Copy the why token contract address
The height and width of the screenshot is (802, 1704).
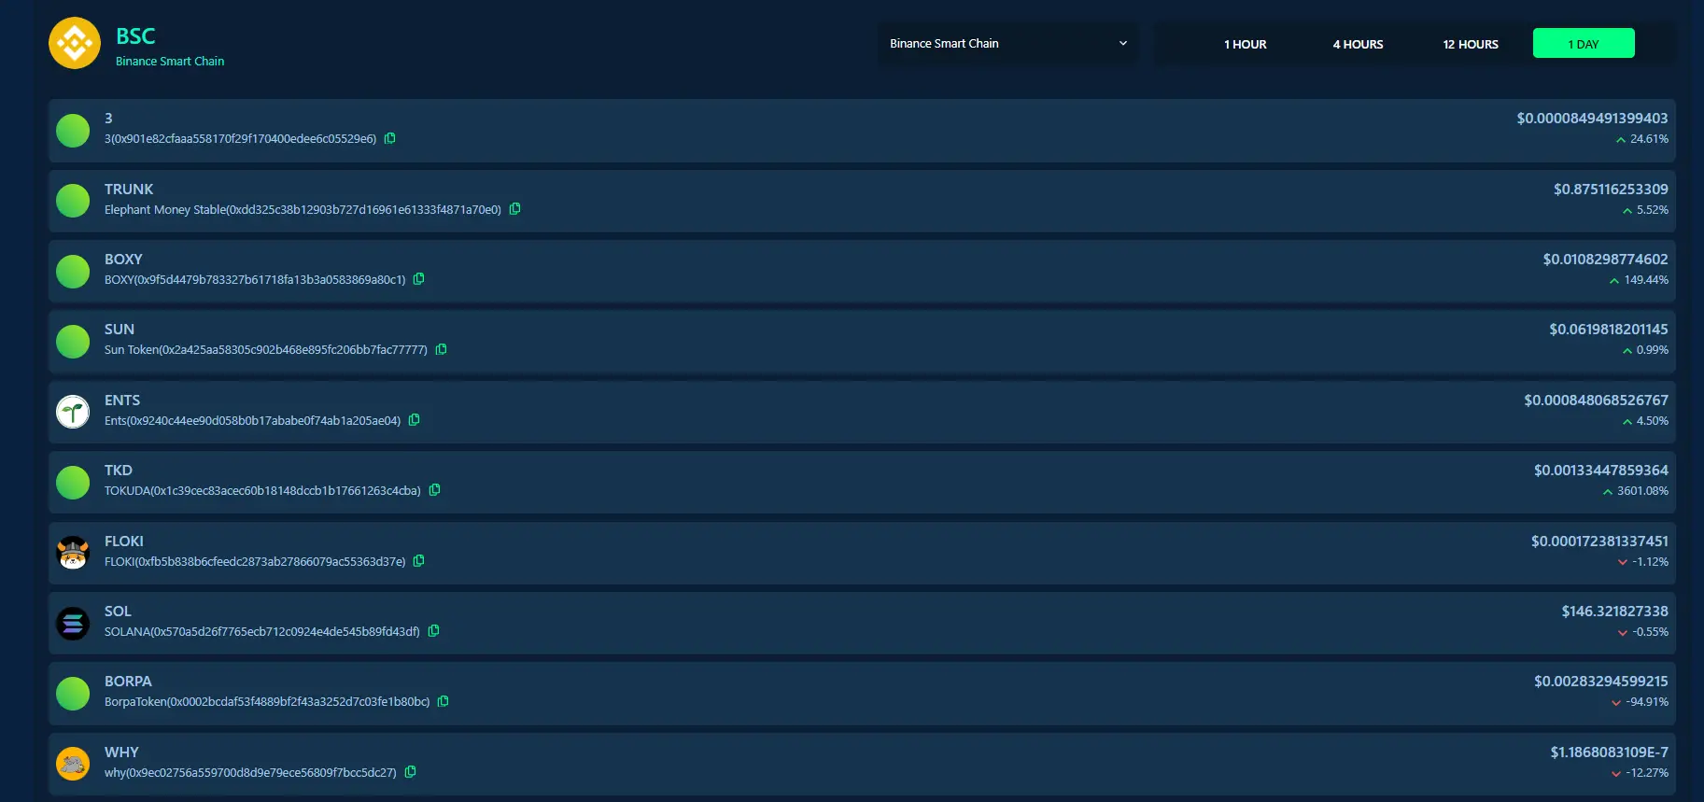tap(411, 772)
